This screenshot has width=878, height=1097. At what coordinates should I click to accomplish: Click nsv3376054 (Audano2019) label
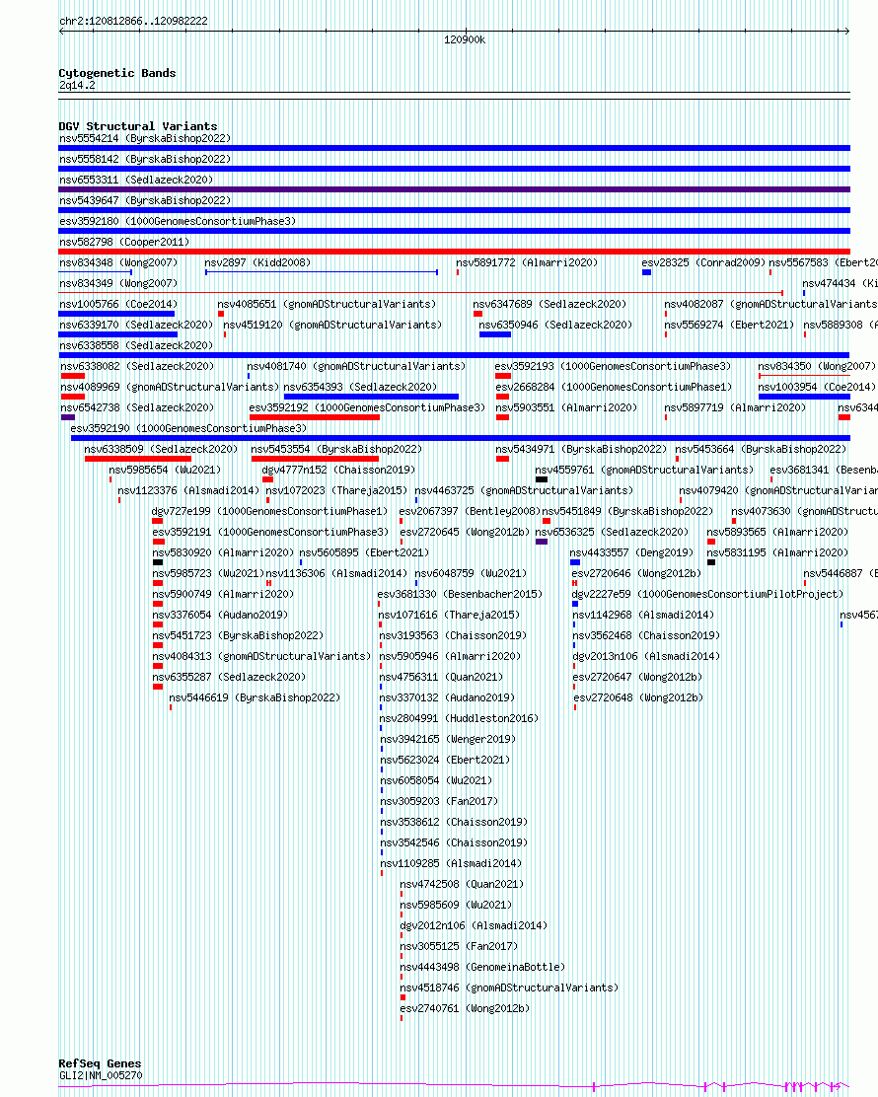[220, 615]
